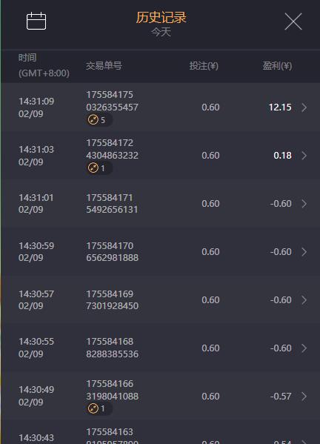Open chevron for the 14:30:55 record

304,348
